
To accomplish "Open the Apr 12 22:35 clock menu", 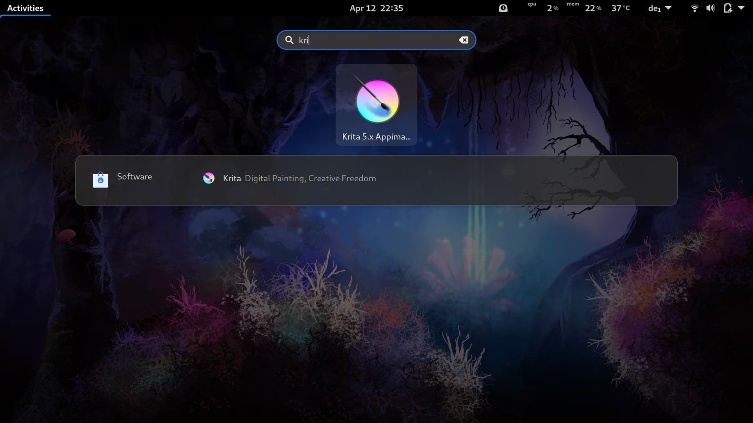I will pos(376,8).
